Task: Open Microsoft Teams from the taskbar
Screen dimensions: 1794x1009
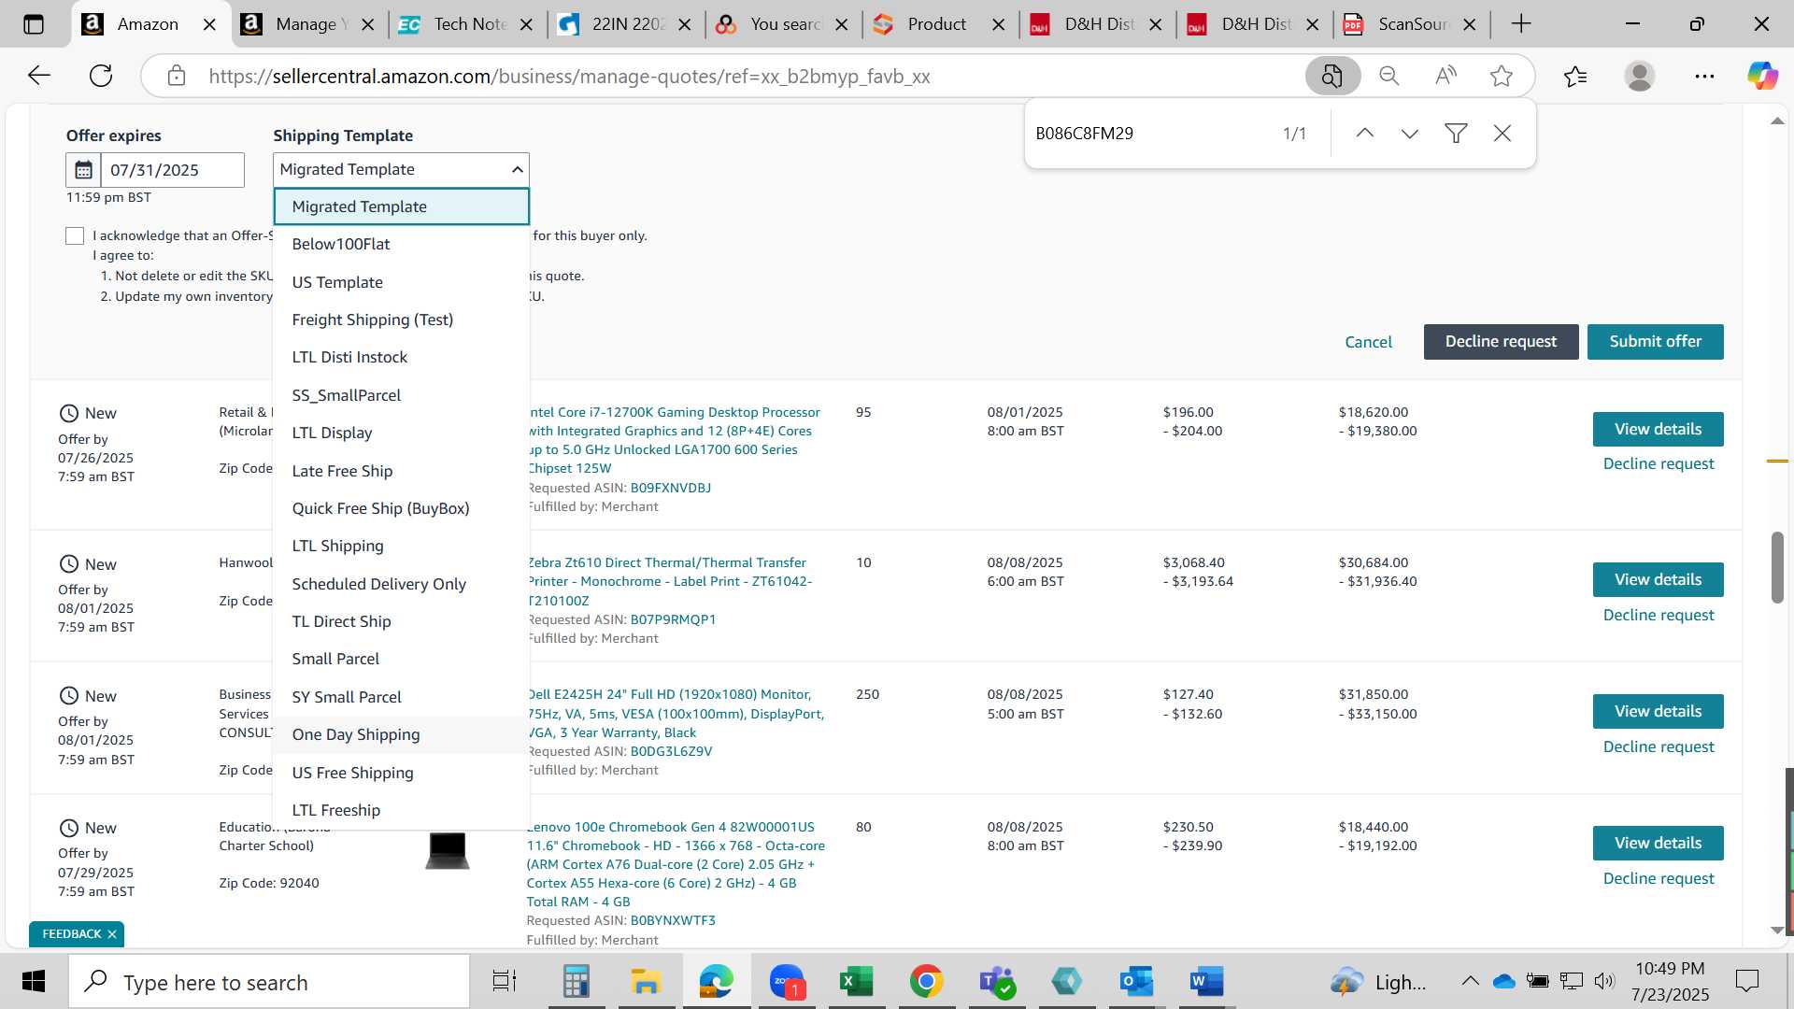Action: (x=996, y=982)
